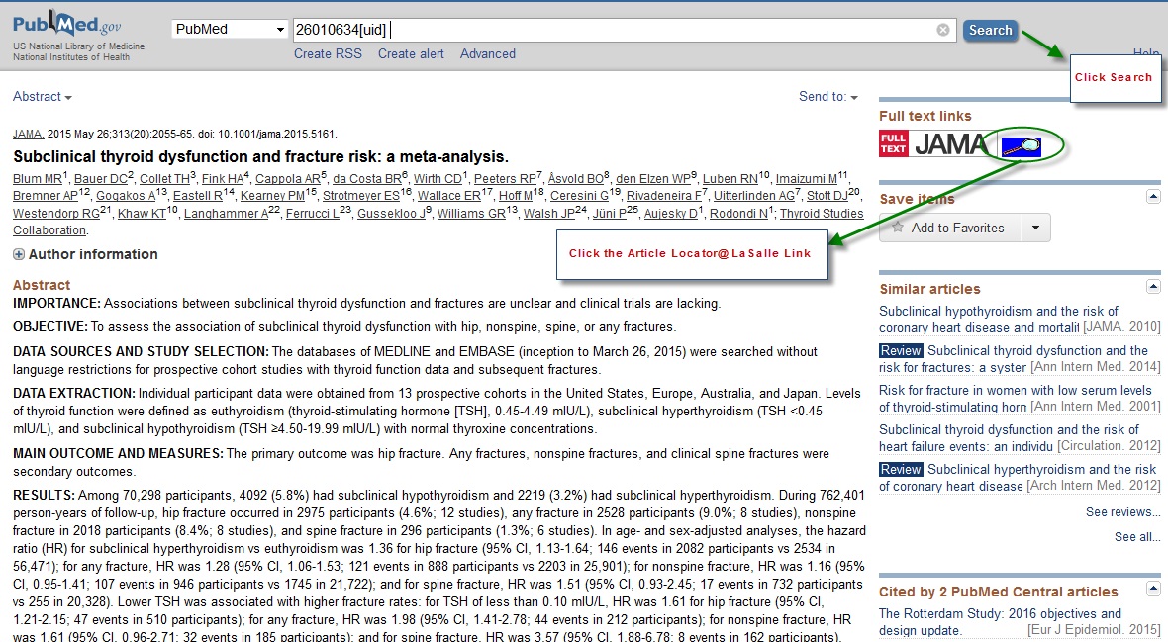Open JAMA article via FULL TEXT icon

[921, 144]
